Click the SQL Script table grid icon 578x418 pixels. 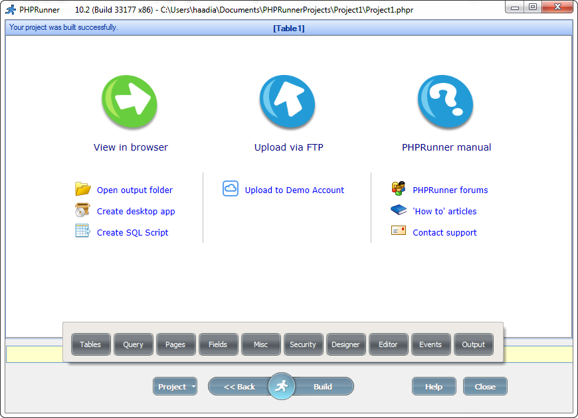click(82, 231)
